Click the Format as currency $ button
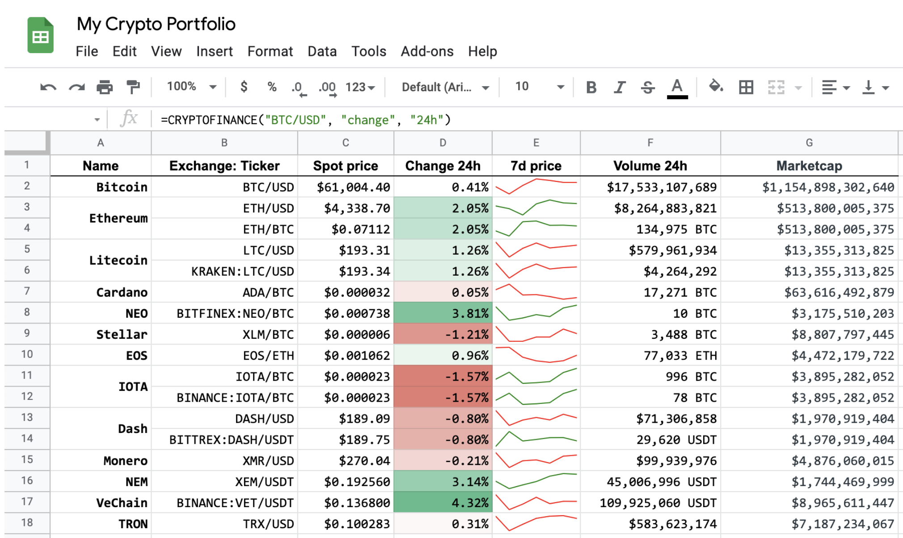 (x=244, y=86)
